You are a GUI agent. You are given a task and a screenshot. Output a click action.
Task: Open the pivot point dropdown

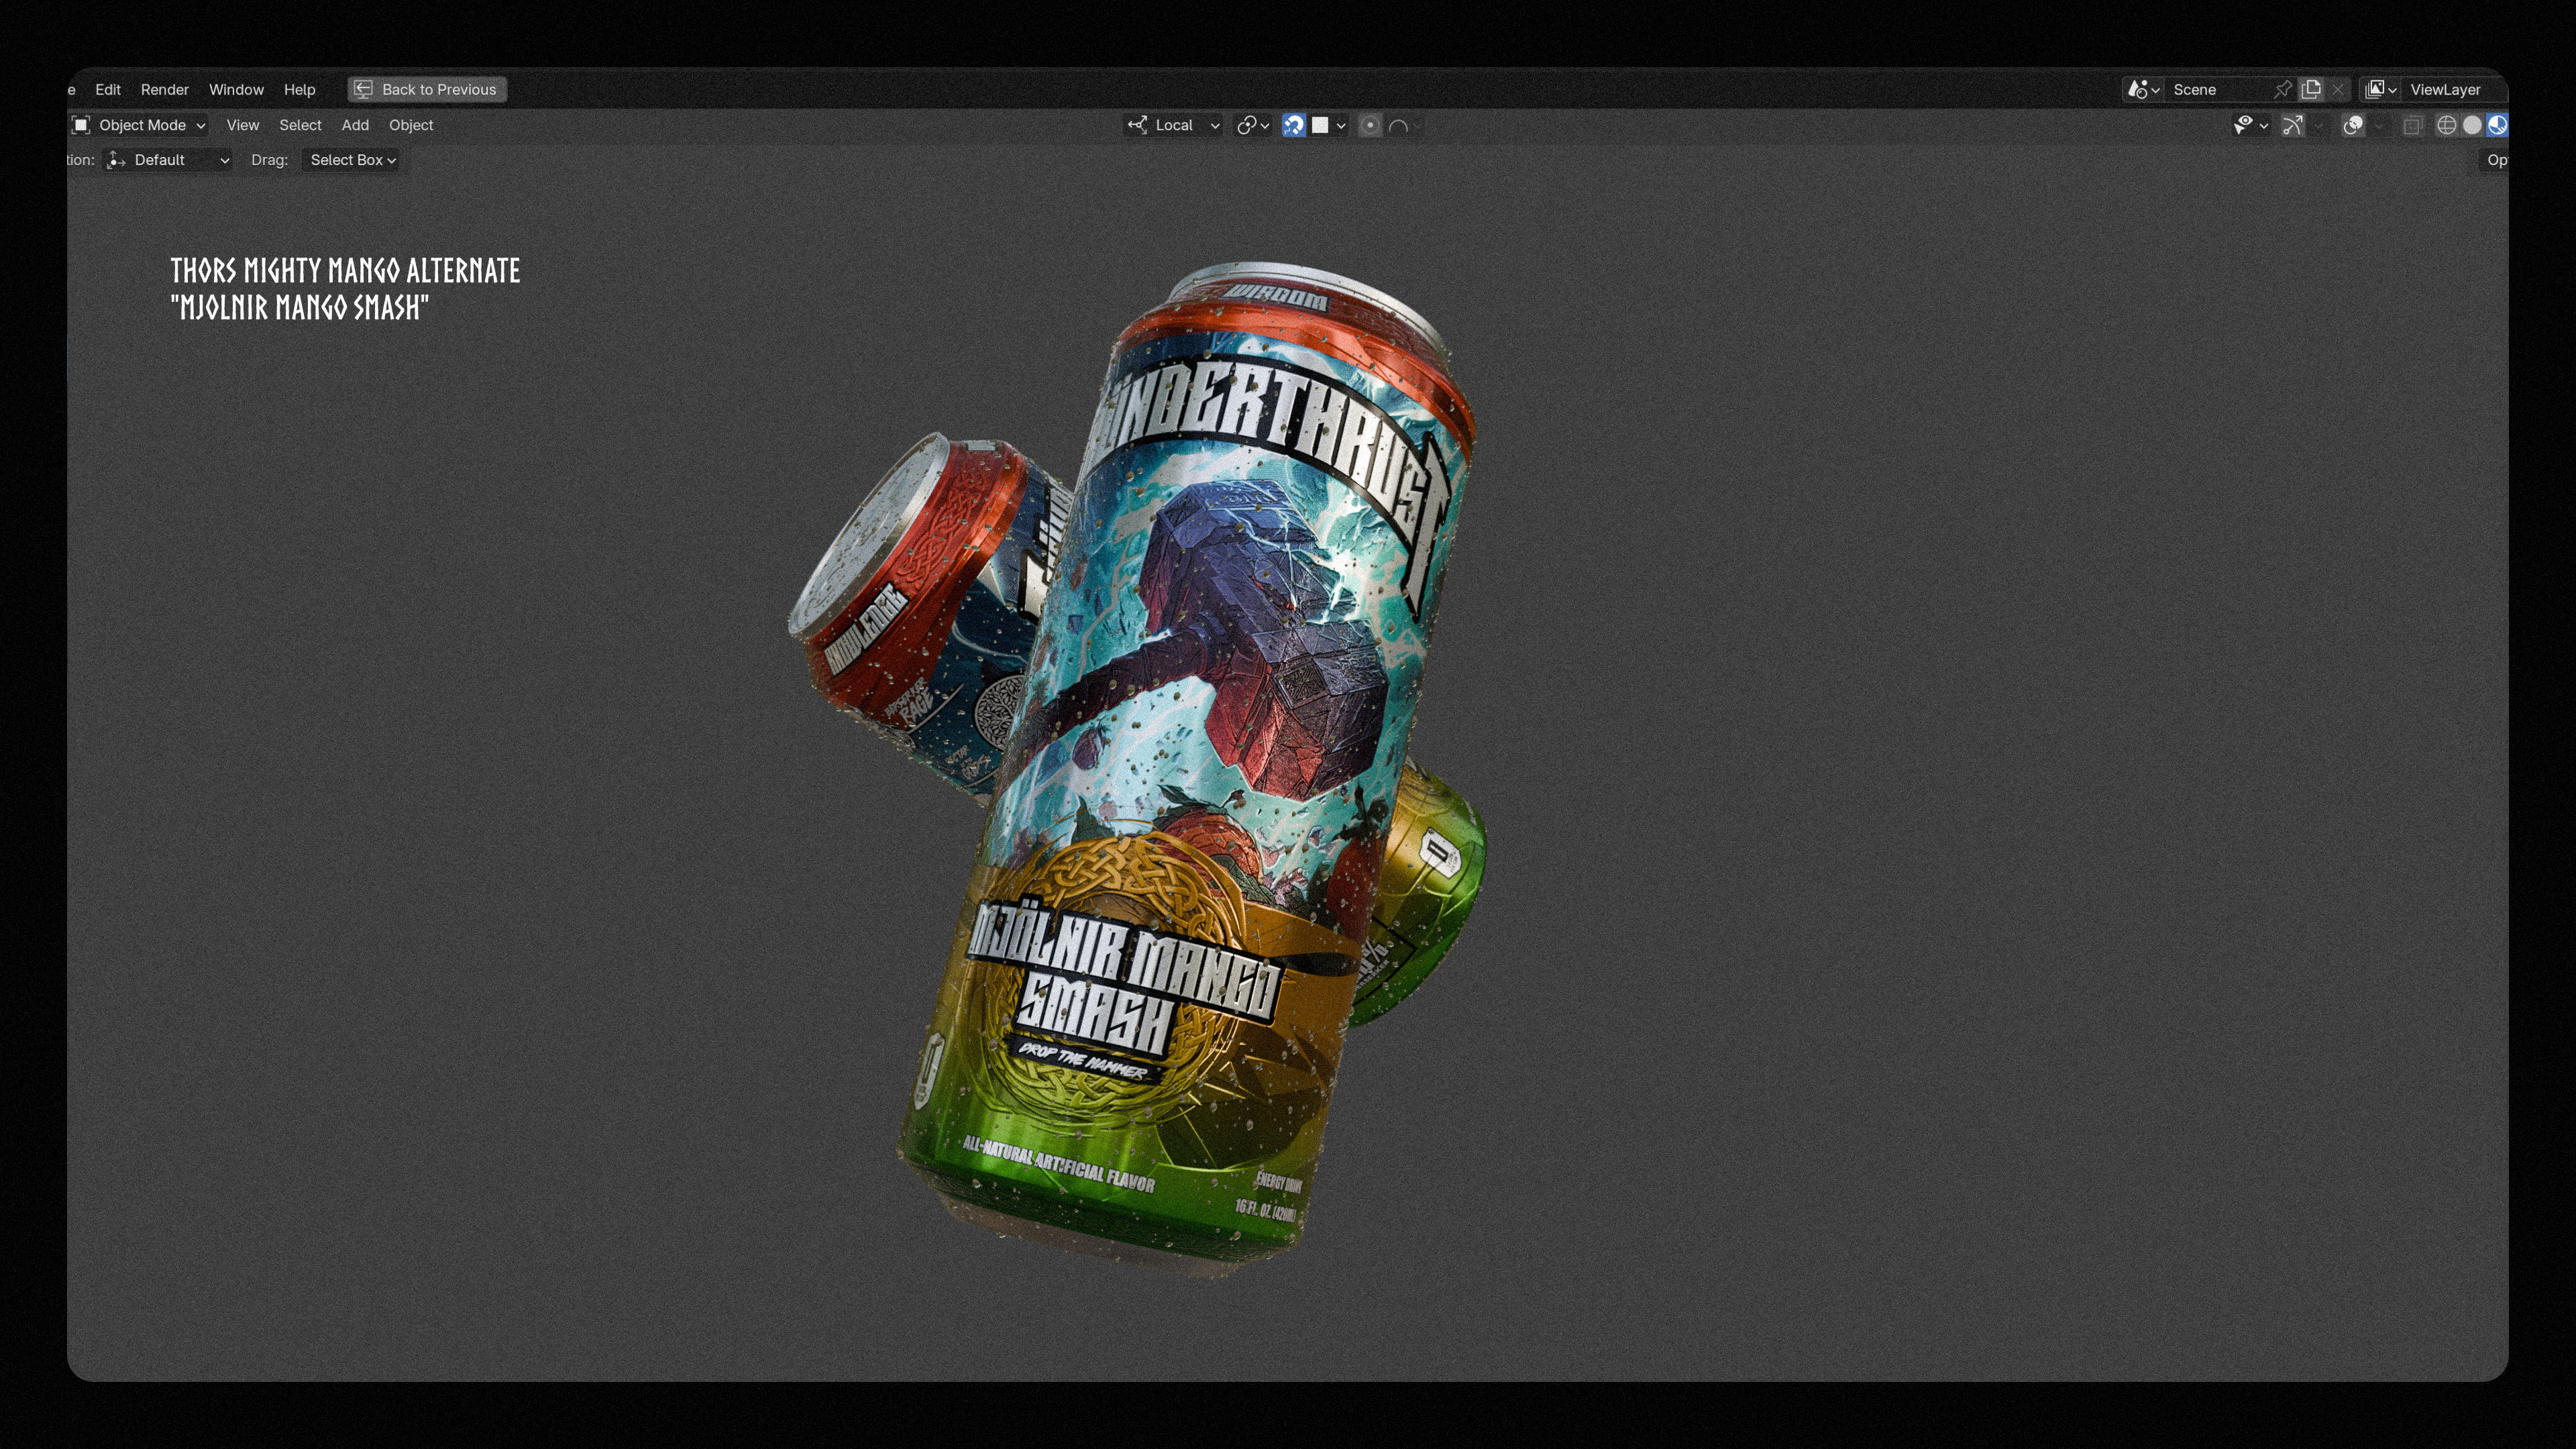(1252, 125)
